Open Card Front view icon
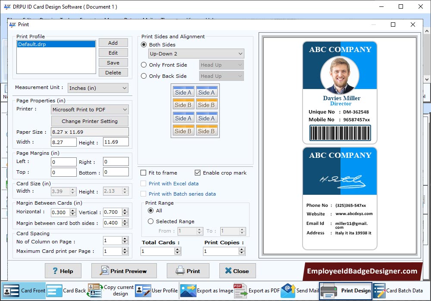431x301 pixels. (11, 291)
